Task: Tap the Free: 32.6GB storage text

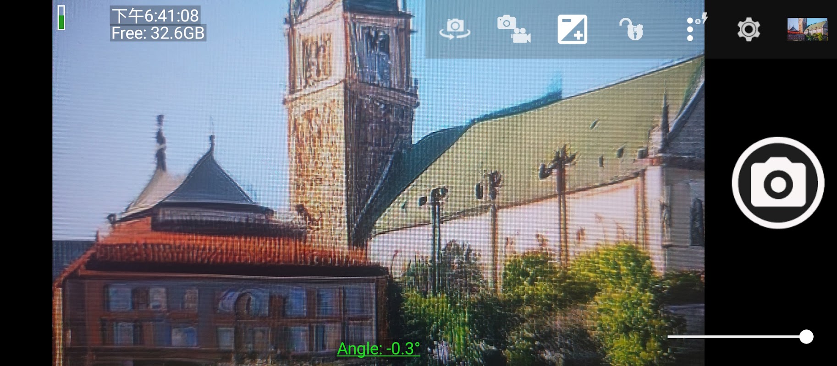Action: click(x=158, y=33)
